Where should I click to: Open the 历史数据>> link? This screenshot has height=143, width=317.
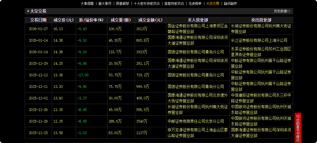click(282, 11)
